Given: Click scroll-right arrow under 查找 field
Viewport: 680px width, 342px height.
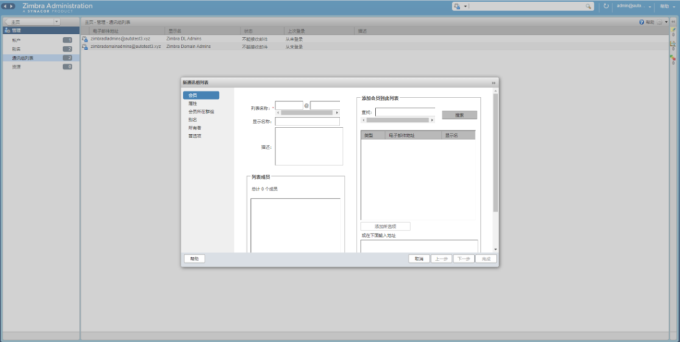Looking at the screenshot, I should 432,120.
